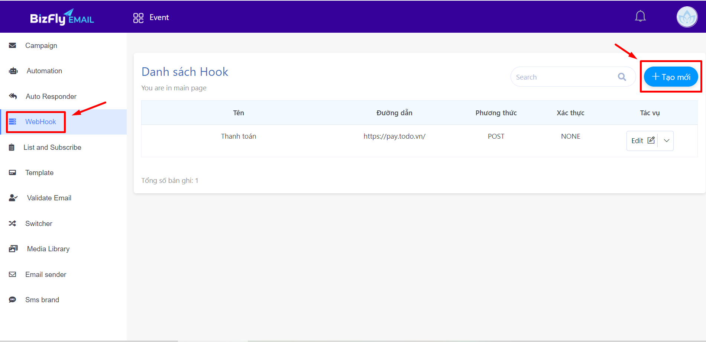Open Template section
Screen dimensions: 706x342
click(x=39, y=172)
